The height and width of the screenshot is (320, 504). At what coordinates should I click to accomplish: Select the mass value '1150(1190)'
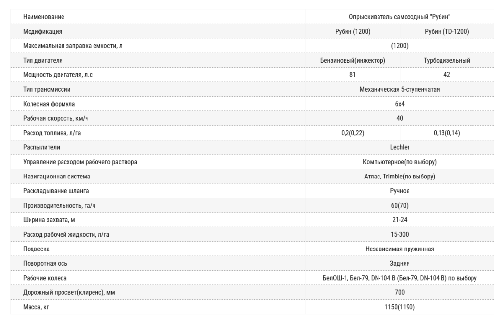[400, 307]
